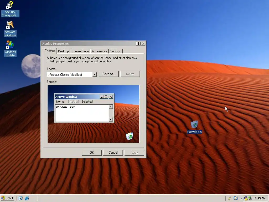The width and height of the screenshot is (269, 202).
Task: Click the network warning tray icon
Action: 246,198
